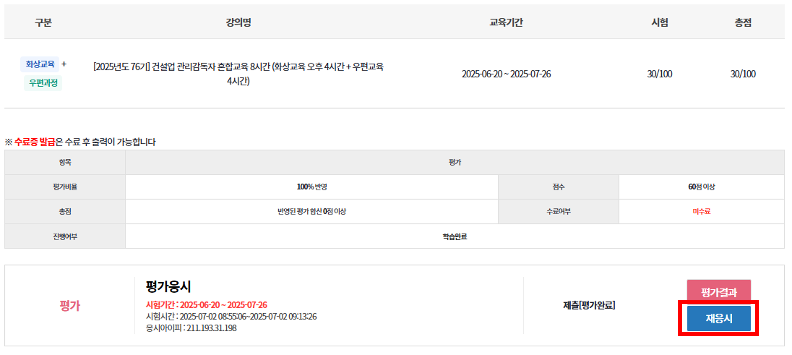Click the 교육기간 column header
Screen dimensions: 792x355
pyautogui.click(x=506, y=22)
